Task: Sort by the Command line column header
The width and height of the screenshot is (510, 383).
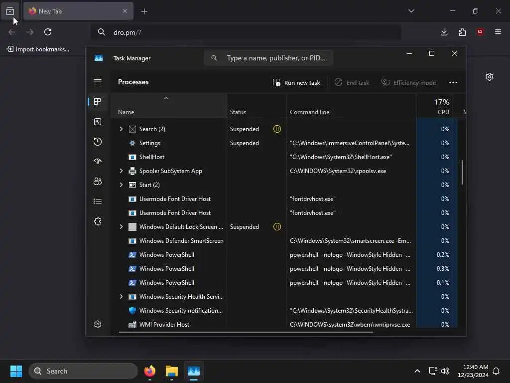Action: (351, 106)
